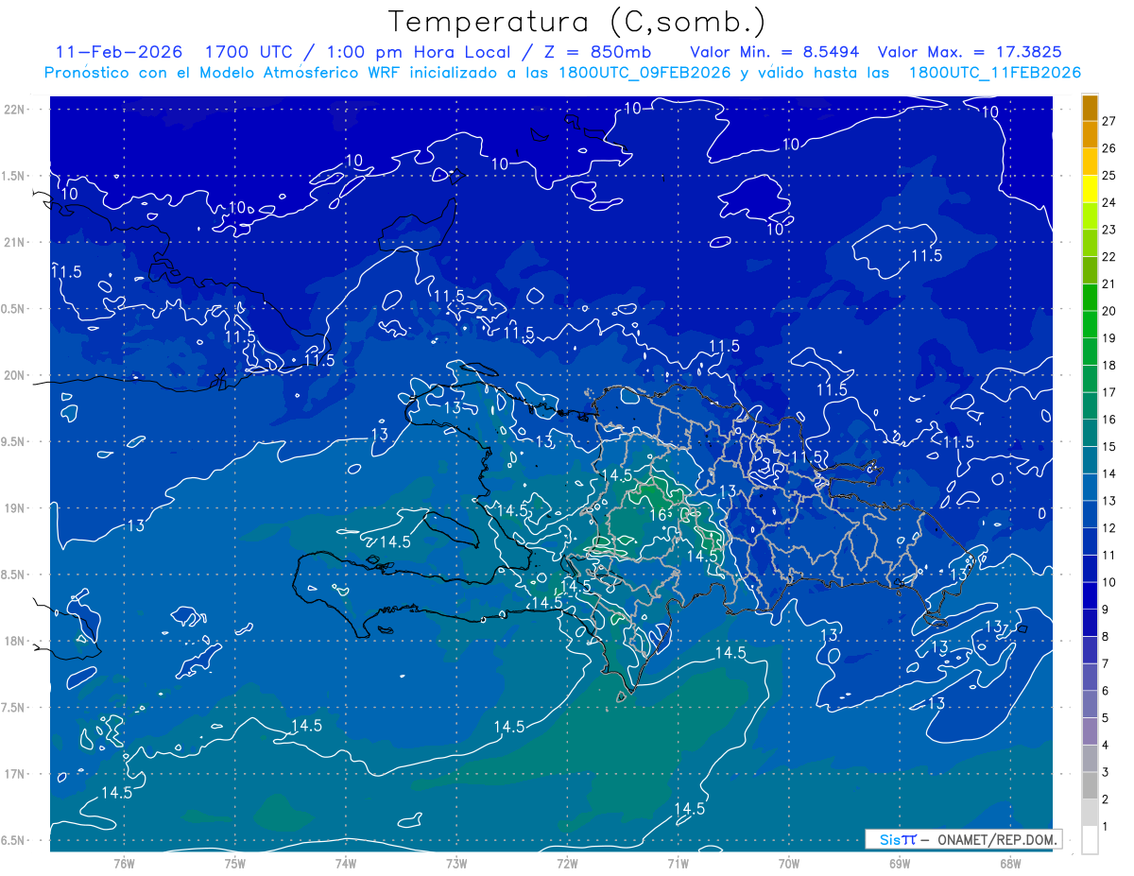Click "1800UTC_11FEB2026" valid-until time text
Viewport: 1134px width, 876px height.
click(x=994, y=73)
